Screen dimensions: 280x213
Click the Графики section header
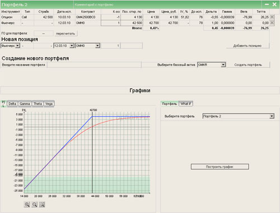(140, 90)
